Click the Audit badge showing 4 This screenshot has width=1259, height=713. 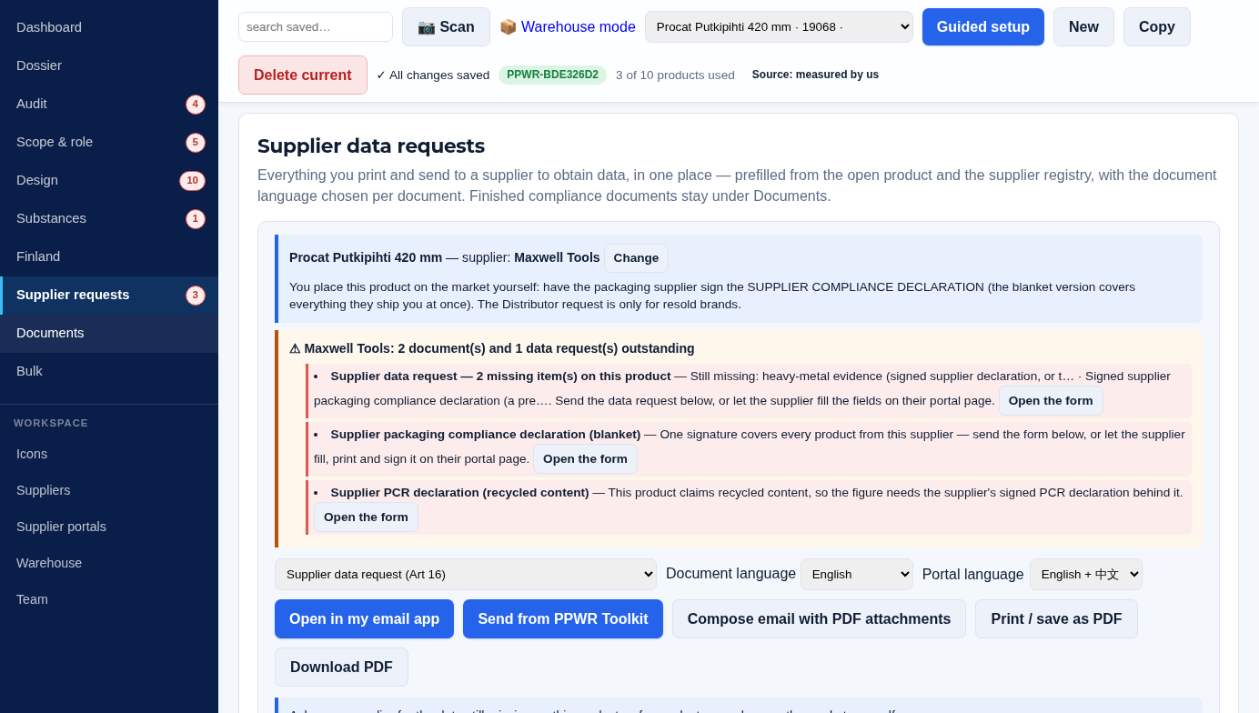coord(196,105)
